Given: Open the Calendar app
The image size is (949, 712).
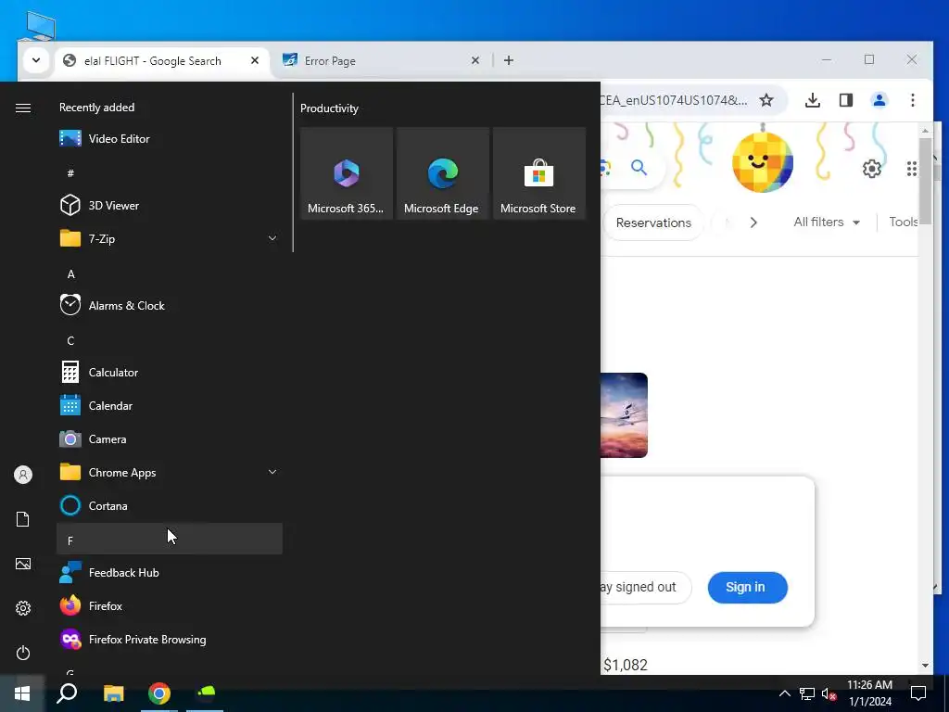Looking at the screenshot, I should click(x=170, y=406).
